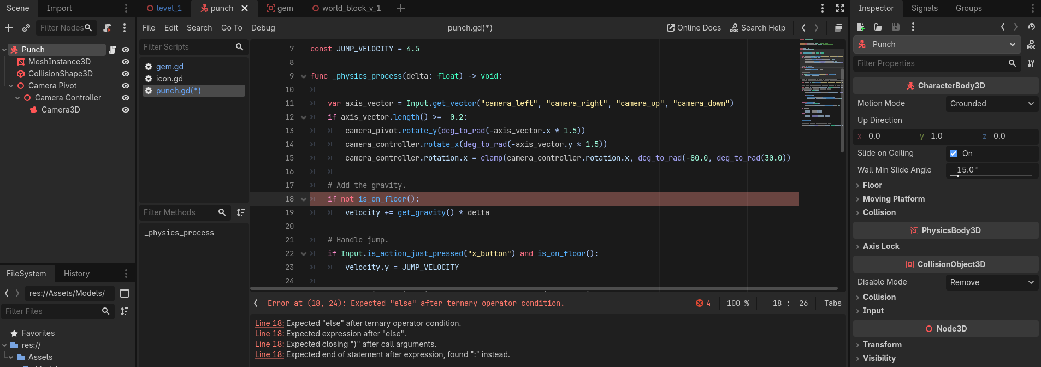Collapse the scripts panel arrow
The width and height of the screenshot is (1041, 367).
click(x=256, y=303)
